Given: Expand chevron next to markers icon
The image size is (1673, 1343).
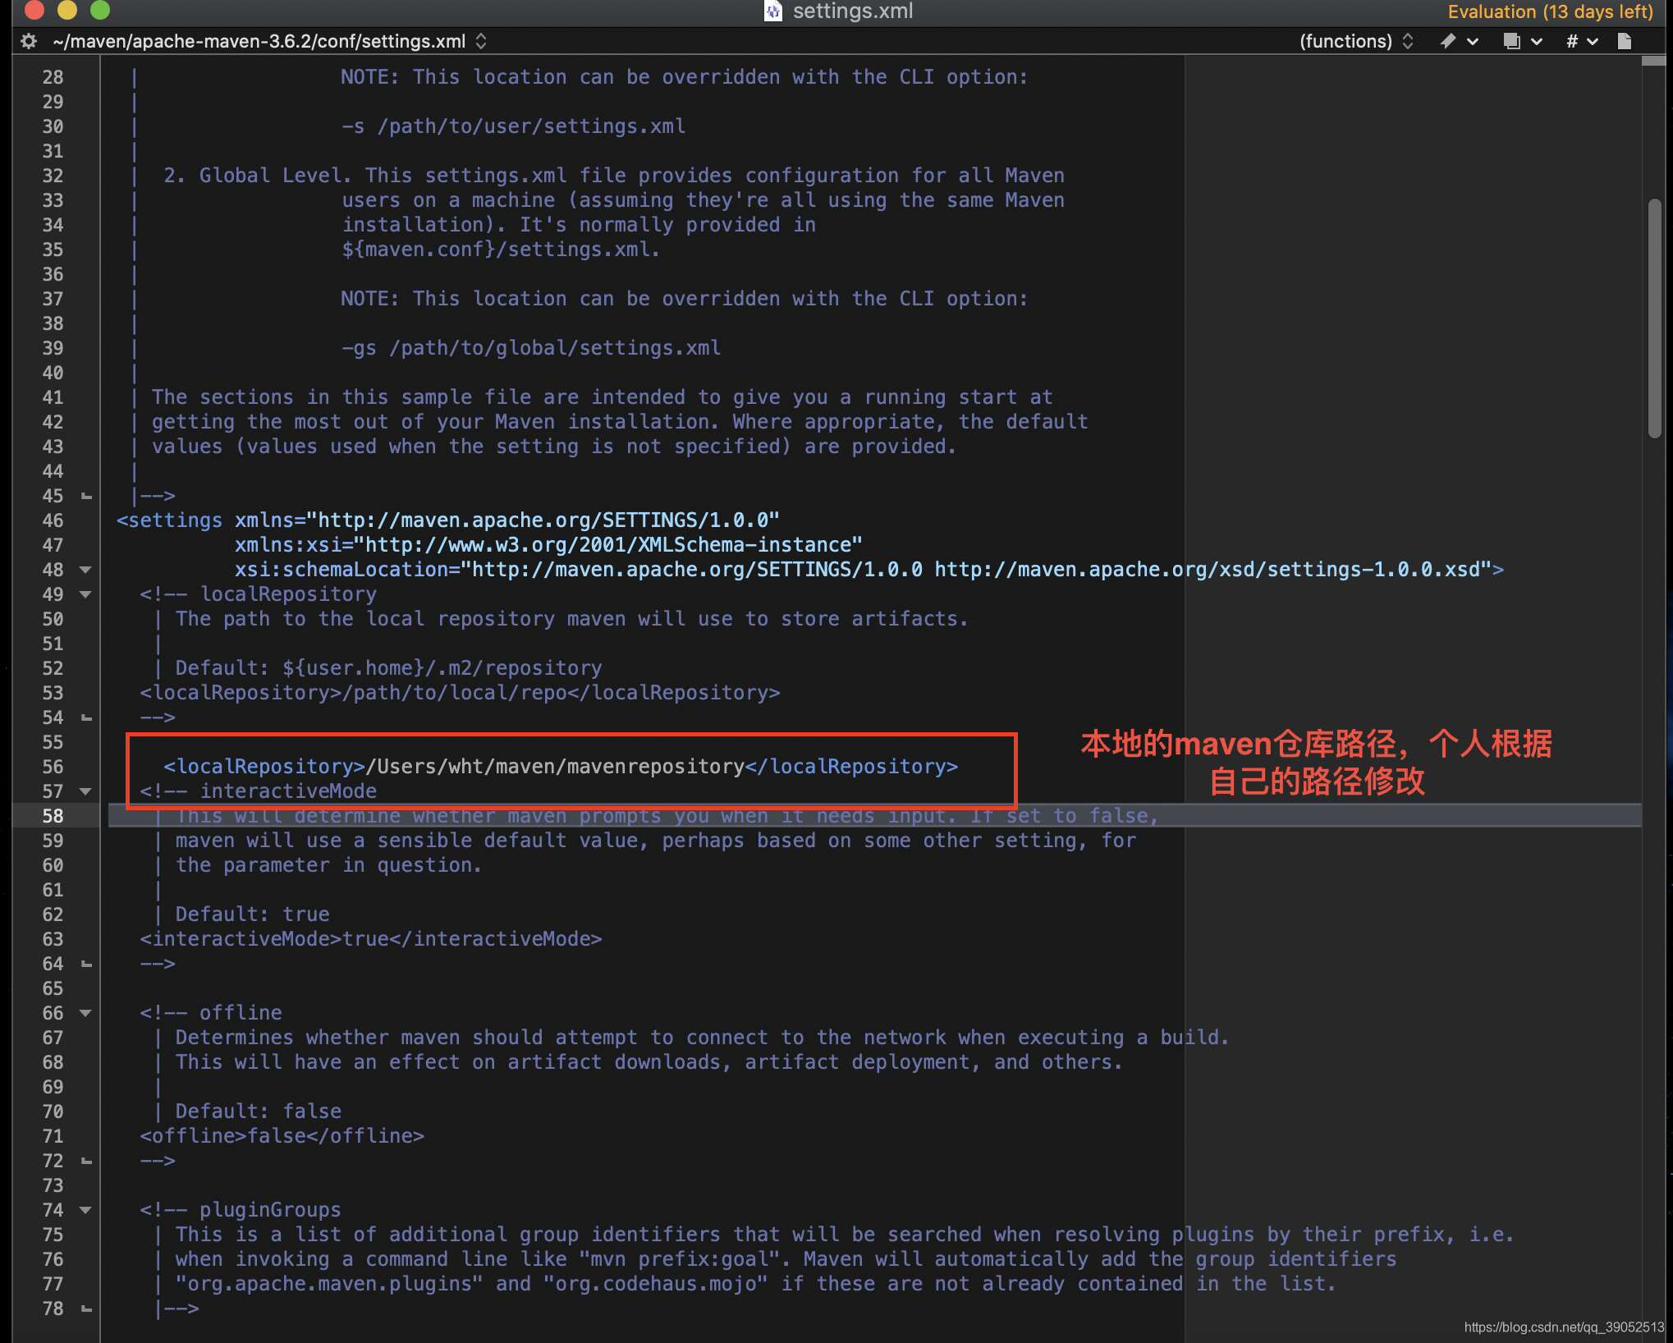Looking at the screenshot, I should pos(1473,41).
